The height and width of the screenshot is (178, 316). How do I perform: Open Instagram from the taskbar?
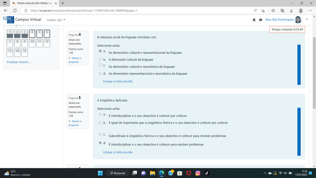pyautogui.click(x=198, y=173)
